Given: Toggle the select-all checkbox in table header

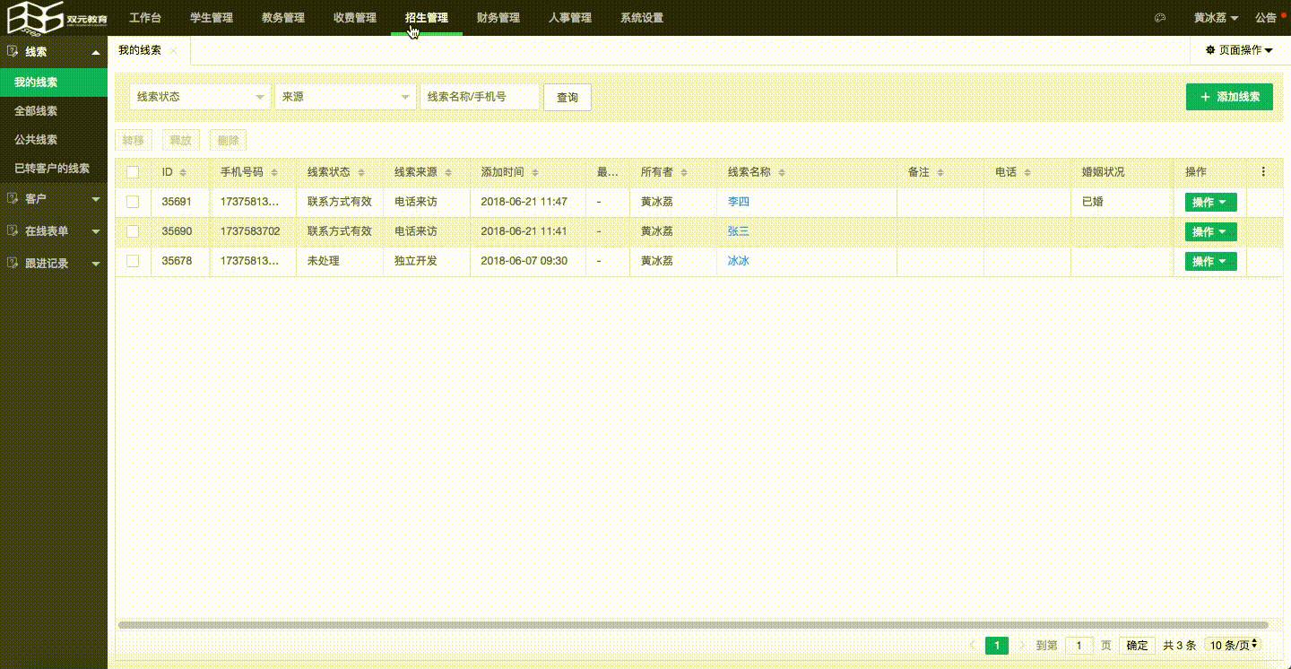Looking at the screenshot, I should [x=133, y=172].
